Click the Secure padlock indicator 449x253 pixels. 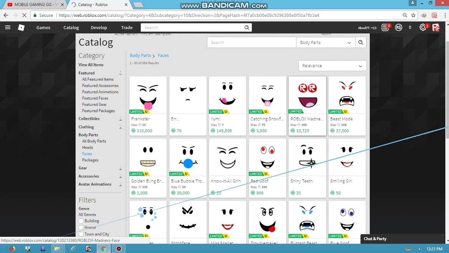point(42,15)
